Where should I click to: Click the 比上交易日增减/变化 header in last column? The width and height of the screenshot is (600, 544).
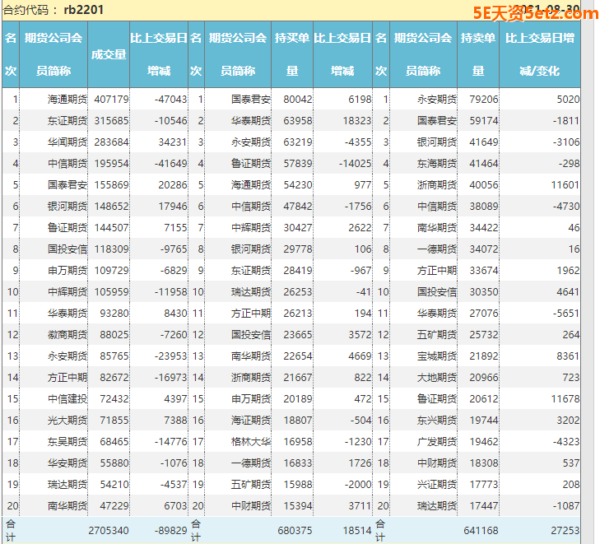point(540,54)
